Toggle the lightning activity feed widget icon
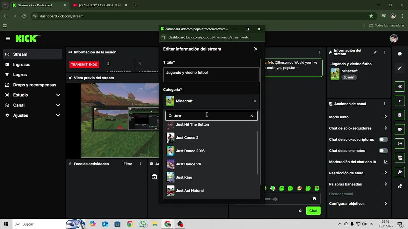This screenshot has height=229, width=408. click(x=400, y=101)
